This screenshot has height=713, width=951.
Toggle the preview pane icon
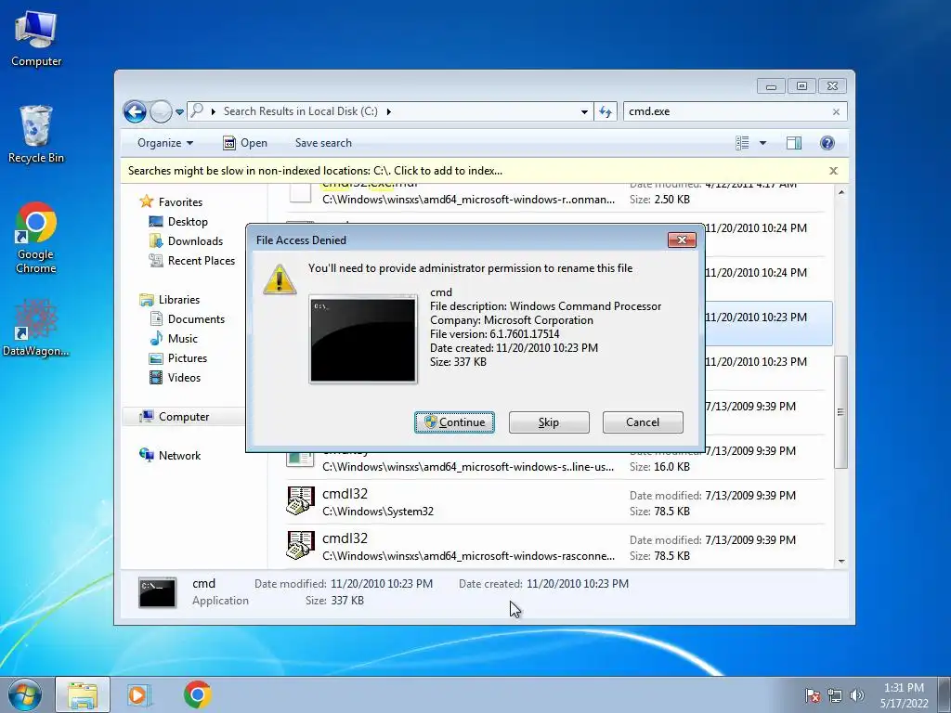coord(794,143)
